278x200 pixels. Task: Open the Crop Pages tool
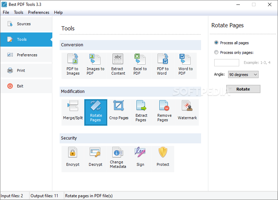point(119,112)
